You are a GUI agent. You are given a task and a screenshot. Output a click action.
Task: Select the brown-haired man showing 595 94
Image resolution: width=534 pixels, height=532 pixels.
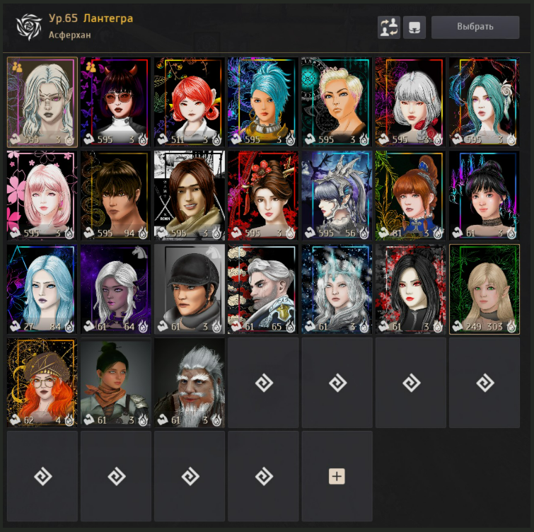click(116, 195)
